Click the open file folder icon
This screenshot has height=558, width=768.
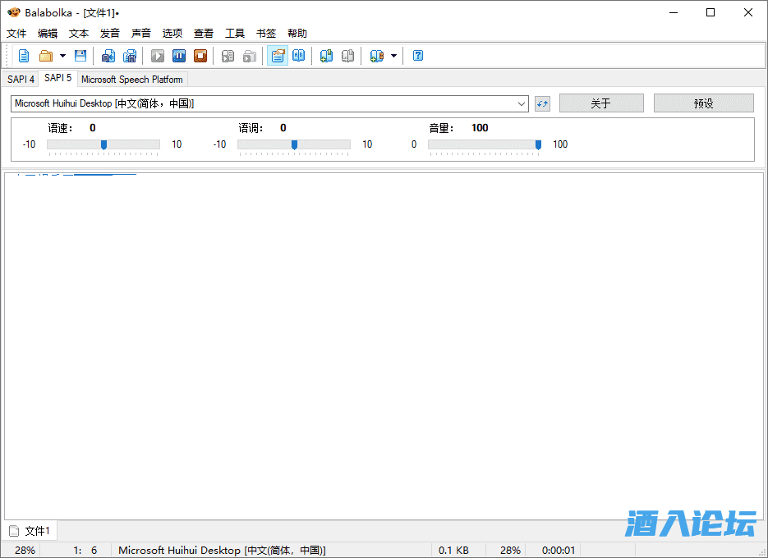point(45,56)
